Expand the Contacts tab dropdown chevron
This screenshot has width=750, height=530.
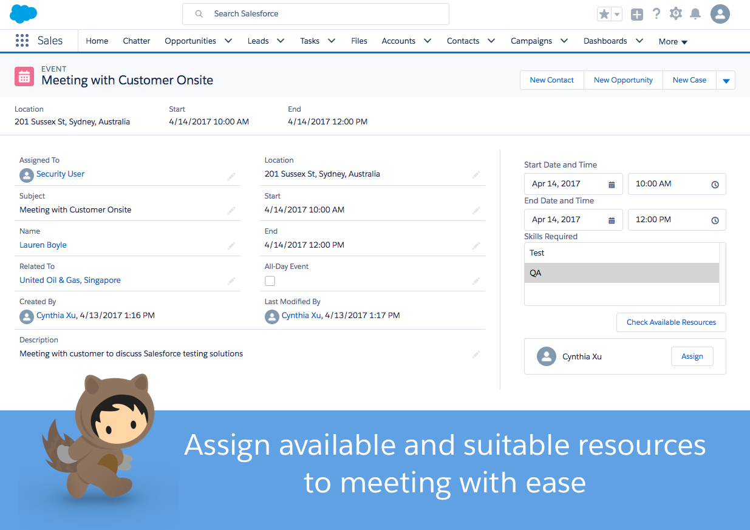[x=491, y=41]
